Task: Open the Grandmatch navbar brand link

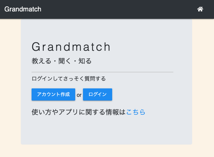Action: [x=23, y=9]
